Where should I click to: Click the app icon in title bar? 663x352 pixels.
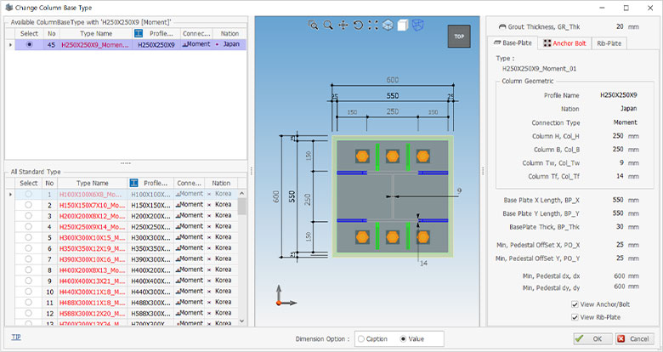click(x=8, y=8)
